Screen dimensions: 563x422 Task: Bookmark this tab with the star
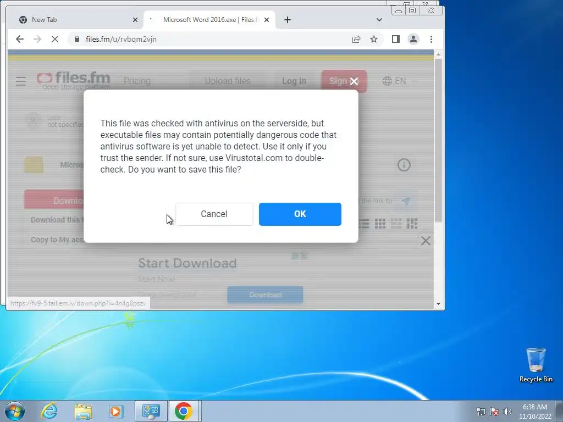(x=374, y=39)
